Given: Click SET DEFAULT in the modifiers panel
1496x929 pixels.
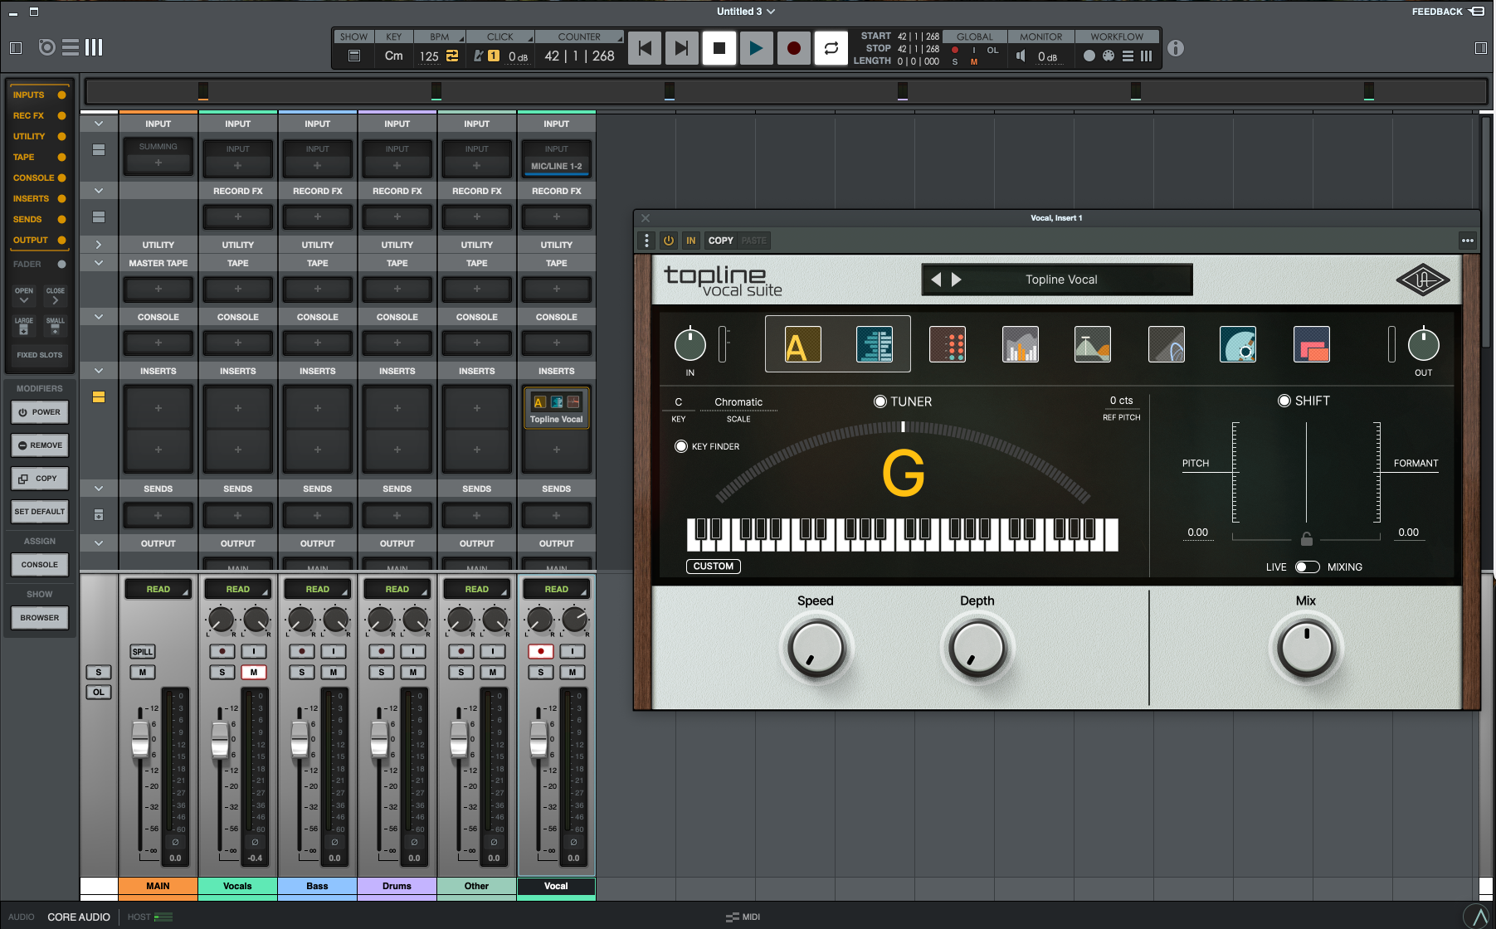Looking at the screenshot, I should (x=40, y=512).
